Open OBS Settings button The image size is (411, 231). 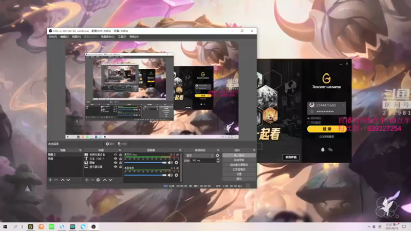coord(239,174)
